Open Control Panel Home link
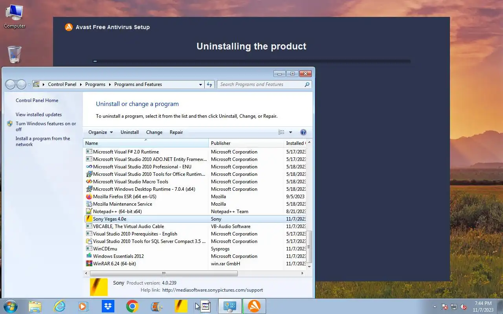 click(x=37, y=100)
